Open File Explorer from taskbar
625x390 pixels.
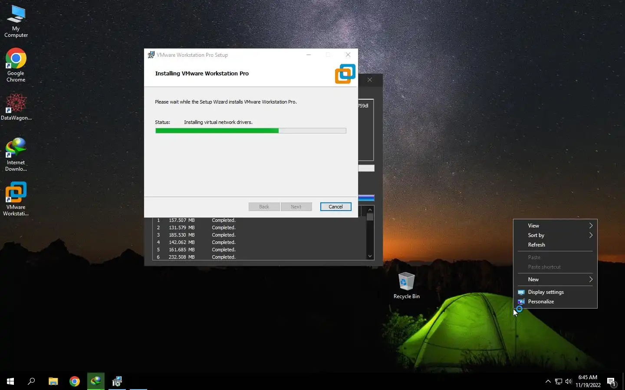[53, 381]
